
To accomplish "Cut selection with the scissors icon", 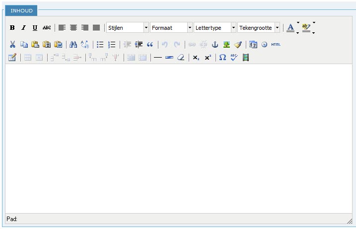I will pos(12,44).
